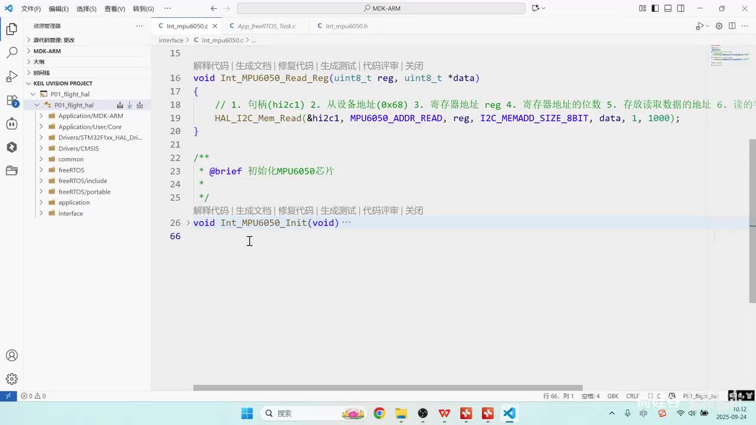
Task: Click Explain Code lens above Int_MPU6050_Read_Reg
Action: (x=211, y=66)
